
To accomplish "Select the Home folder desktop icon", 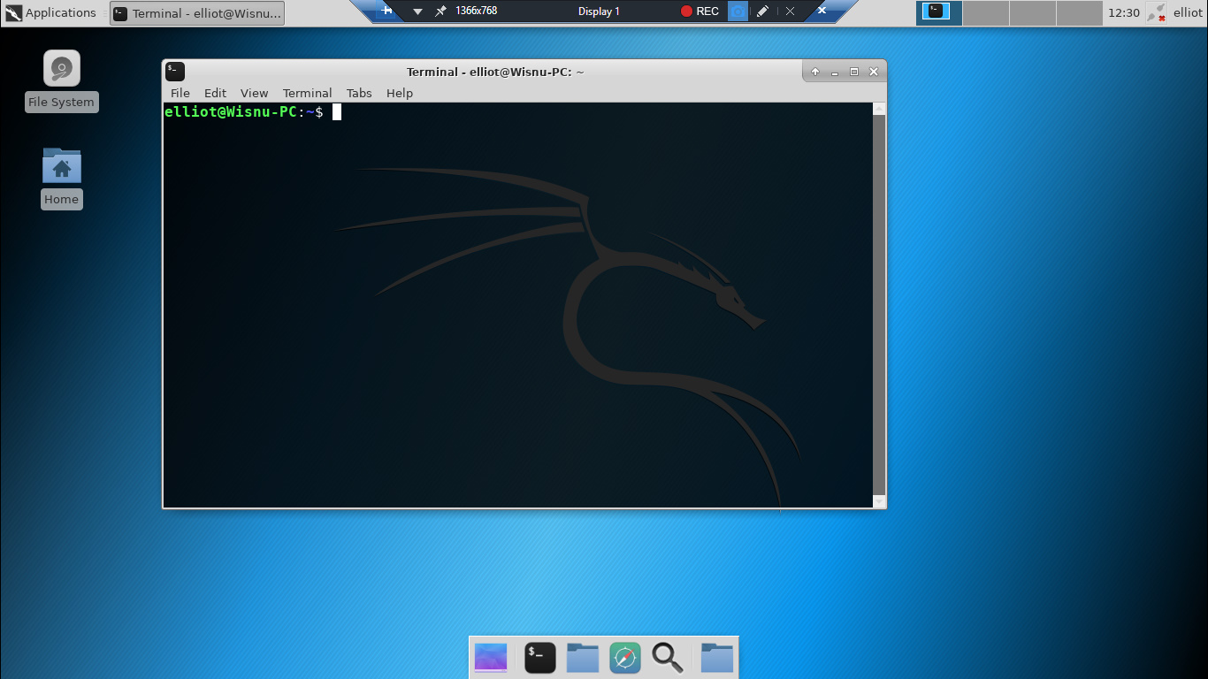I will click(61, 178).
